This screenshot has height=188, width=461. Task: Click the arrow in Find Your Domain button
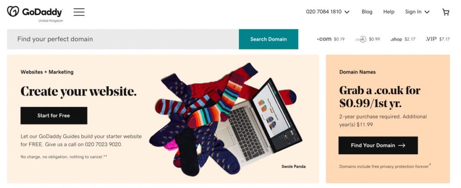[402, 145]
